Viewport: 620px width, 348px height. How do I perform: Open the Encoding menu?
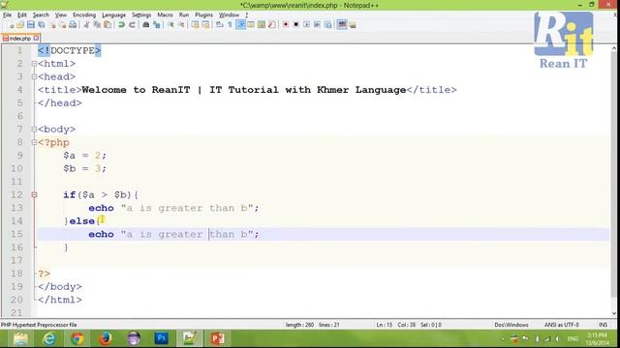[84, 15]
